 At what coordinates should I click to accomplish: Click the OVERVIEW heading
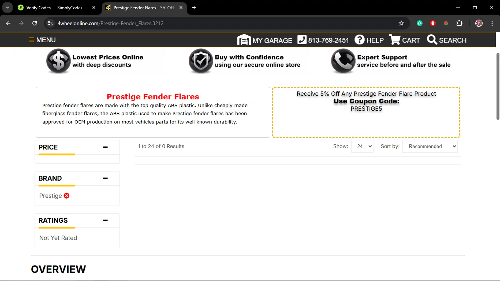58,269
